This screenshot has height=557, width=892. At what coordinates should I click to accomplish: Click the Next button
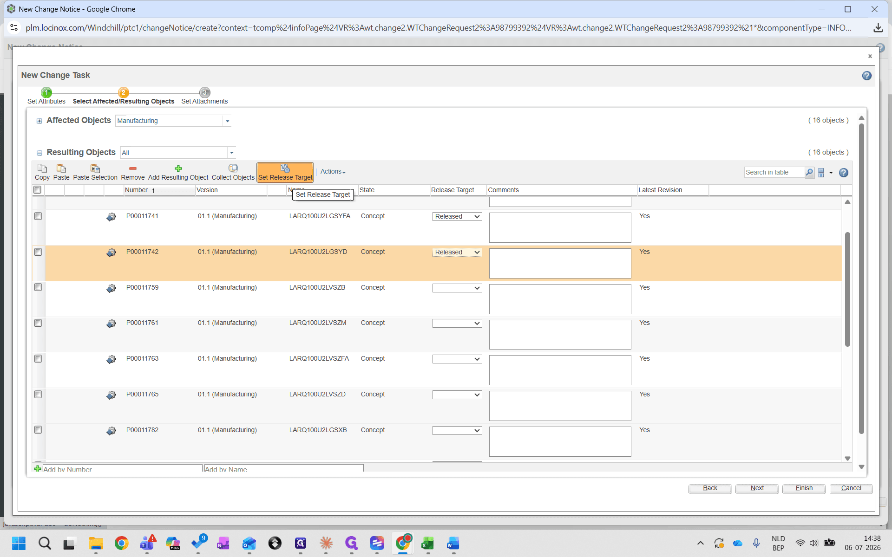point(757,488)
